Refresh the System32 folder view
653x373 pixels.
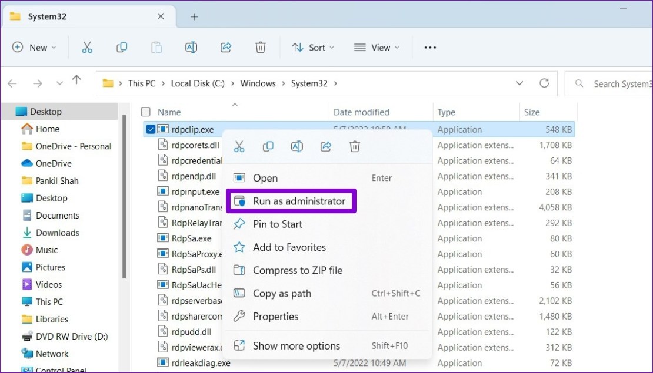tap(544, 83)
